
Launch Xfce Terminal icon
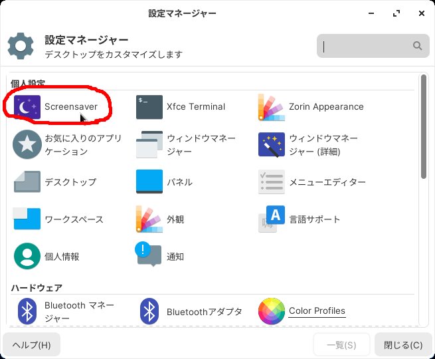pyautogui.click(x=149, y=107)
